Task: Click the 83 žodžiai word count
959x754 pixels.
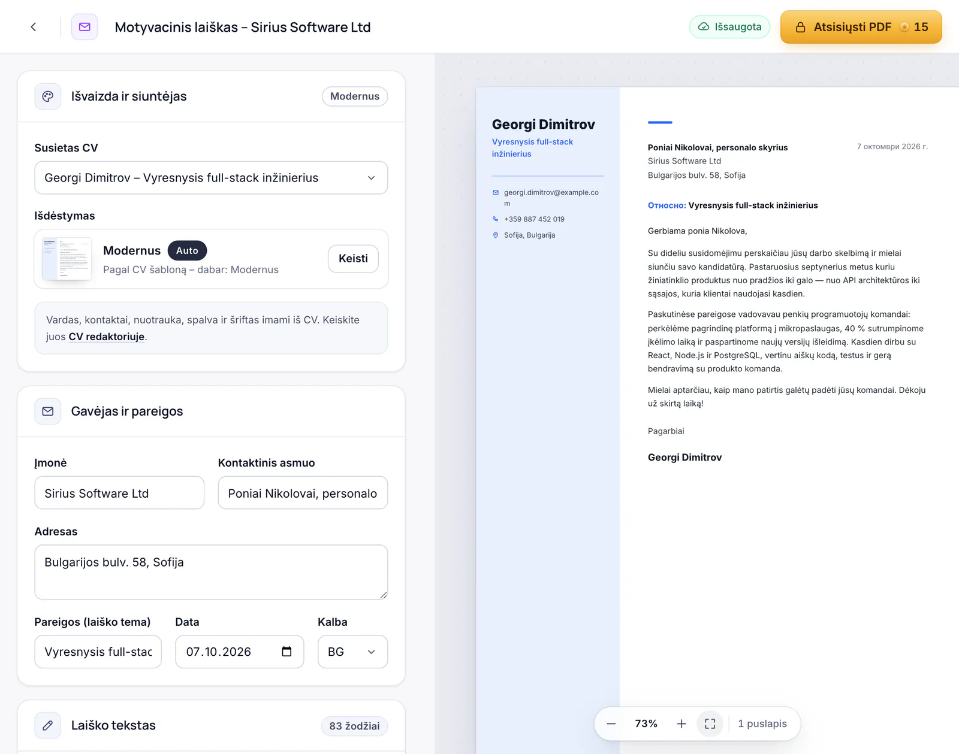Action: pyautogui.click(x=354, y=726)
